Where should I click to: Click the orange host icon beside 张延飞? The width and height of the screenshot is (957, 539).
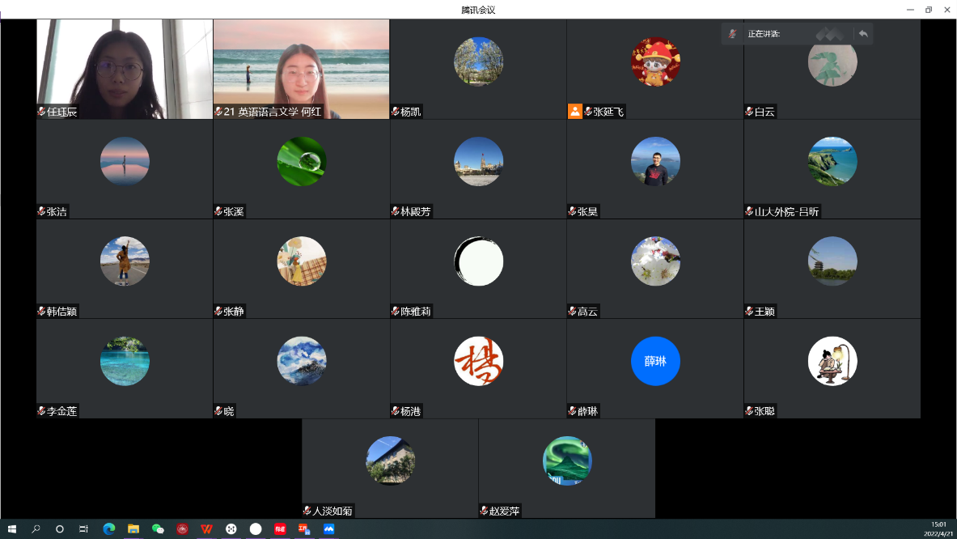(x=574, y=112)
